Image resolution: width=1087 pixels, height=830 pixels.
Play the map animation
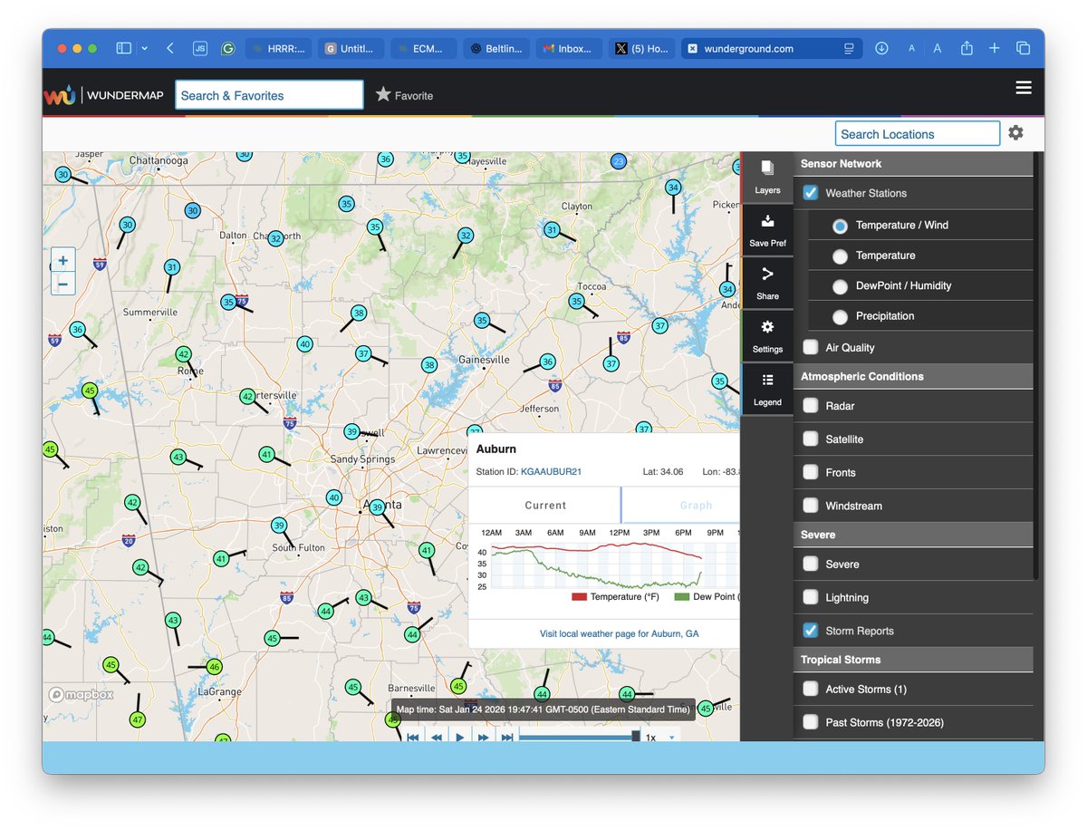(x=460, y=738)
